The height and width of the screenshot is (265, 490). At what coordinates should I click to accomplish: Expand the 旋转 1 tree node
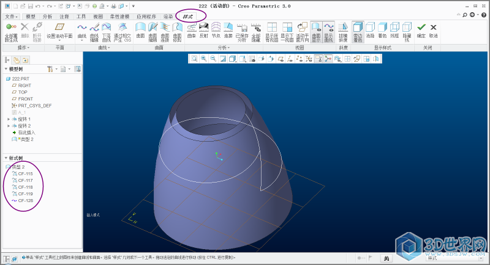tap(9, 119)
